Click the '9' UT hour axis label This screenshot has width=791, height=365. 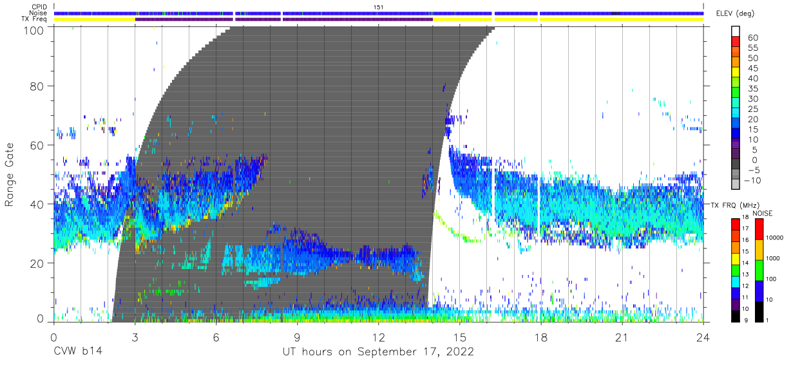297,337
